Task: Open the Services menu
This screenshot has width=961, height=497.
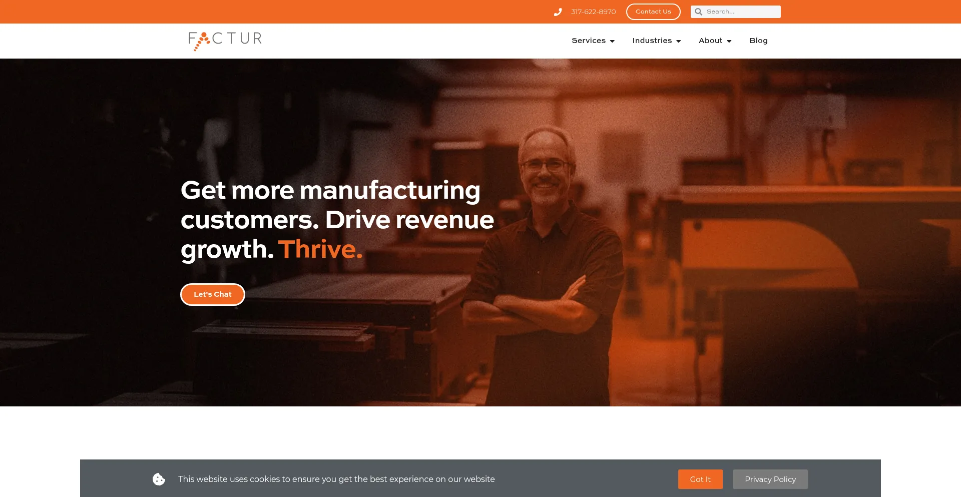Action: click(589, 41)
